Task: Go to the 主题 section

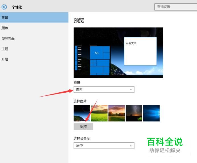Action: point(34,49)
